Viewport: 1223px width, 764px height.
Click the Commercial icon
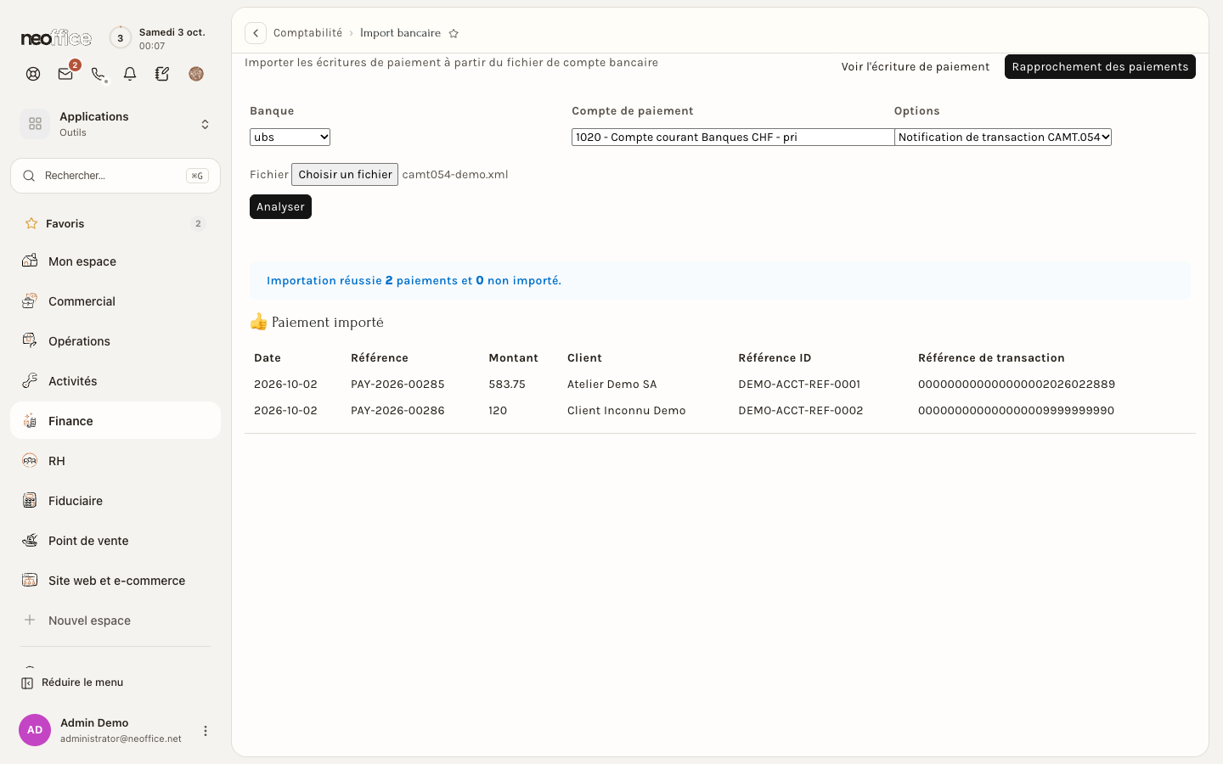[x=30, y=301]
